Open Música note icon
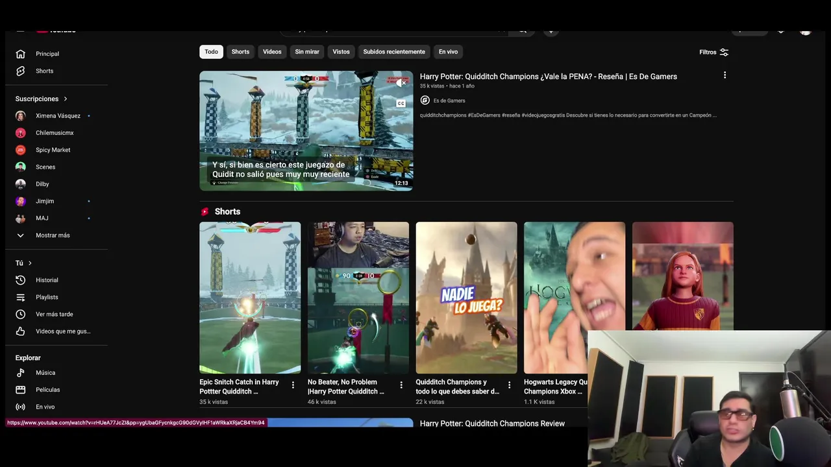 click(20, 373)
